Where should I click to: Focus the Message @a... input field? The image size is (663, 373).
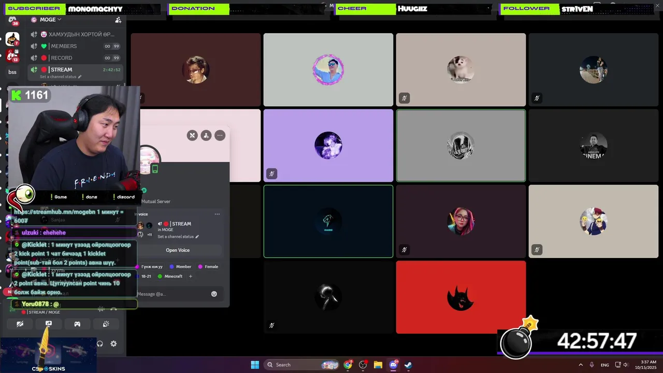tap(172, 294)
